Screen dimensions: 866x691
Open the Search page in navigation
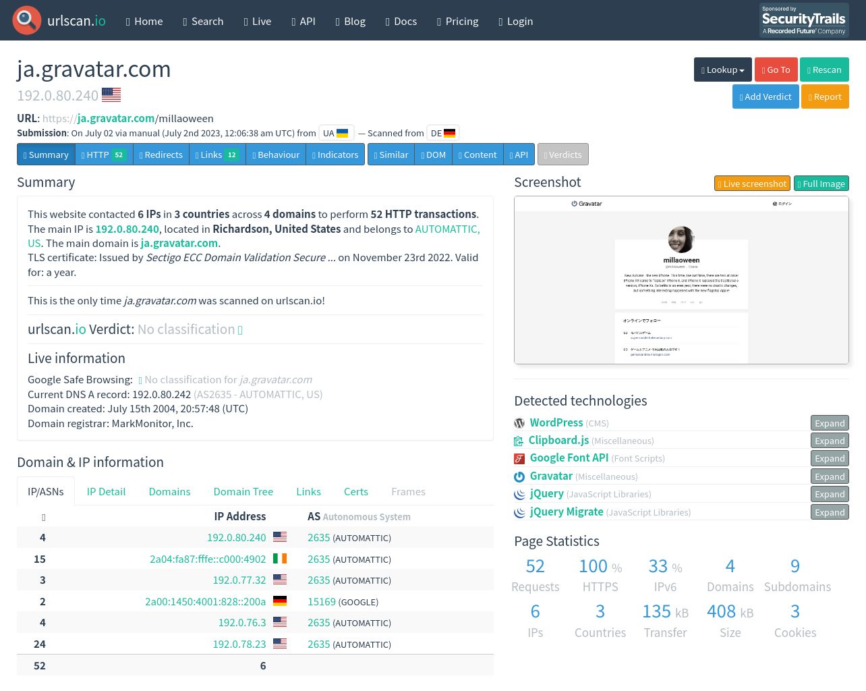tap(203, 21)
